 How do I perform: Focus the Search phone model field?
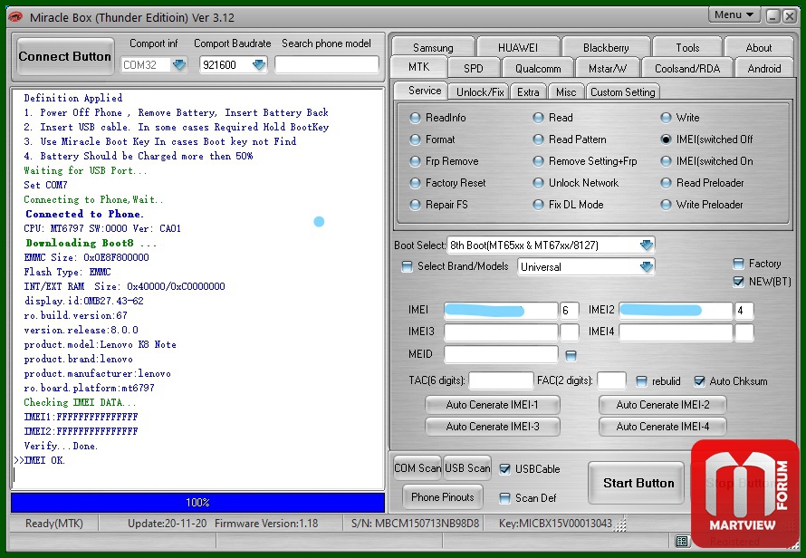coord(327,65)
